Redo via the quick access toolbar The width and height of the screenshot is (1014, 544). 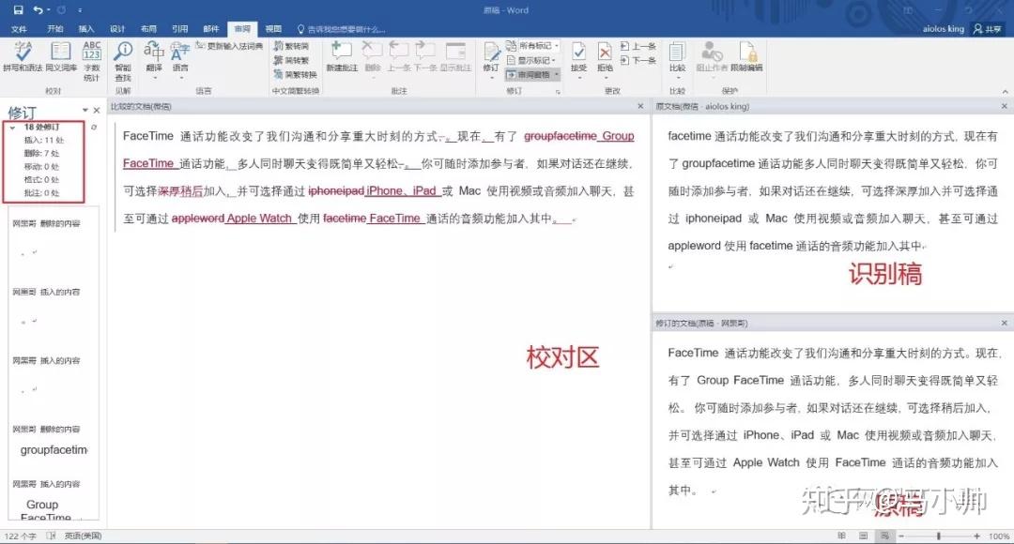61,9
